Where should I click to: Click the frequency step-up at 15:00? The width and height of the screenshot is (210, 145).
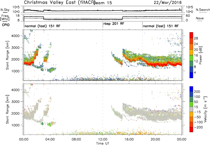(122, 18)
